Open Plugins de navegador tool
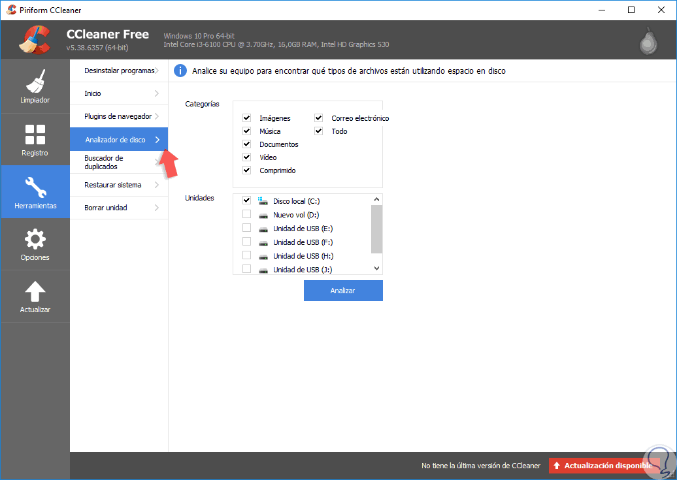The width and height of the screenshot is (677, 480). click(119, 116)
